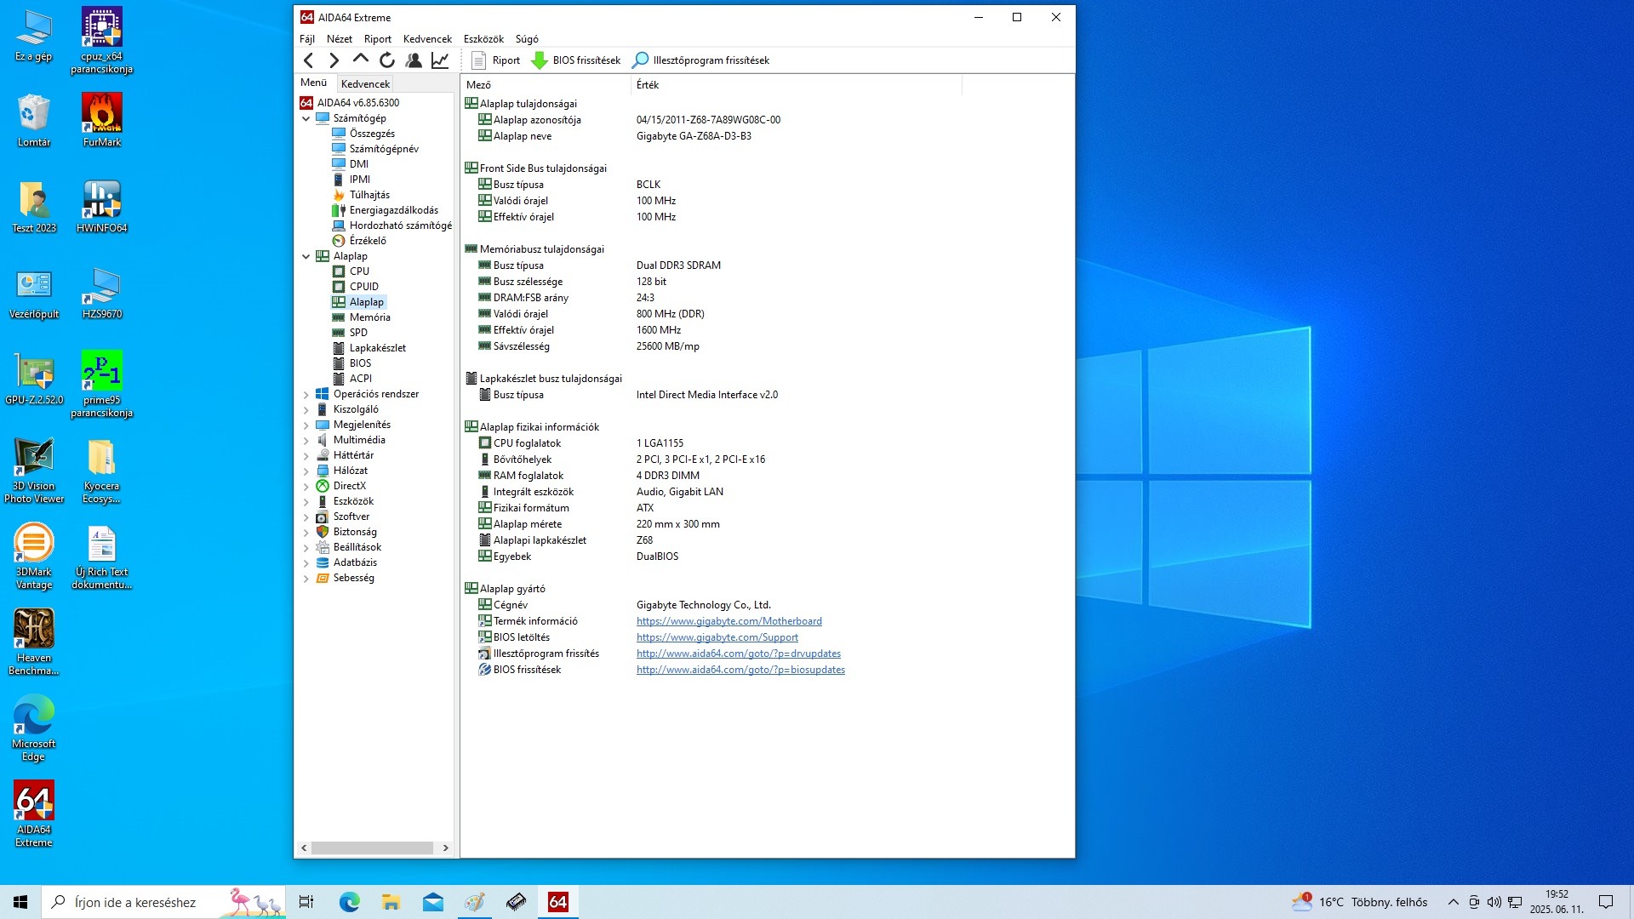
Task: Open HWiNFO64 desktop icon
Action: coord(101,206)
